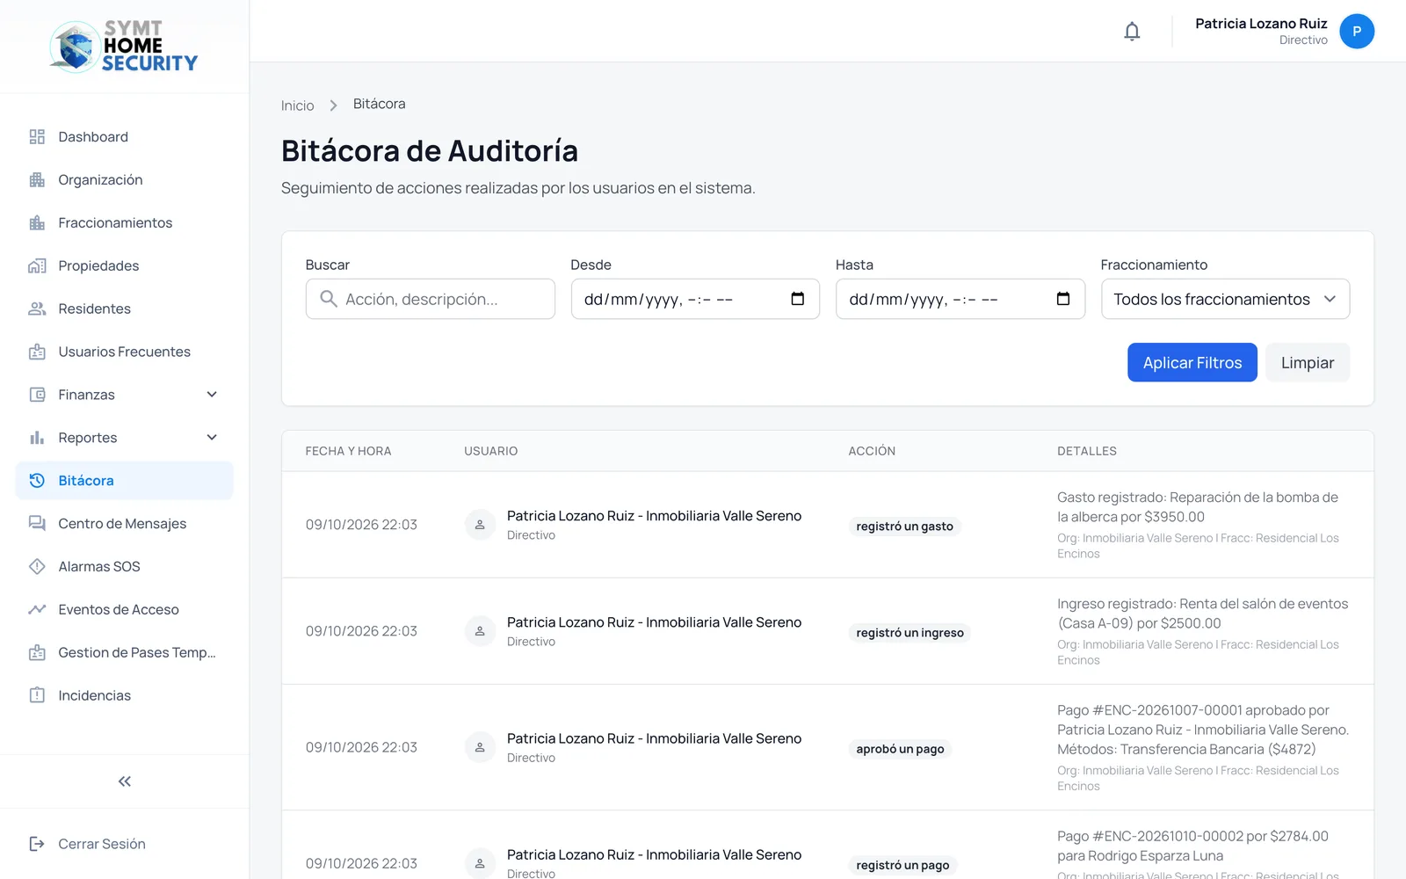Click the SYMT Home Security logo
Viewport: 1406px width, 879px height.
(x=124, y=46)
